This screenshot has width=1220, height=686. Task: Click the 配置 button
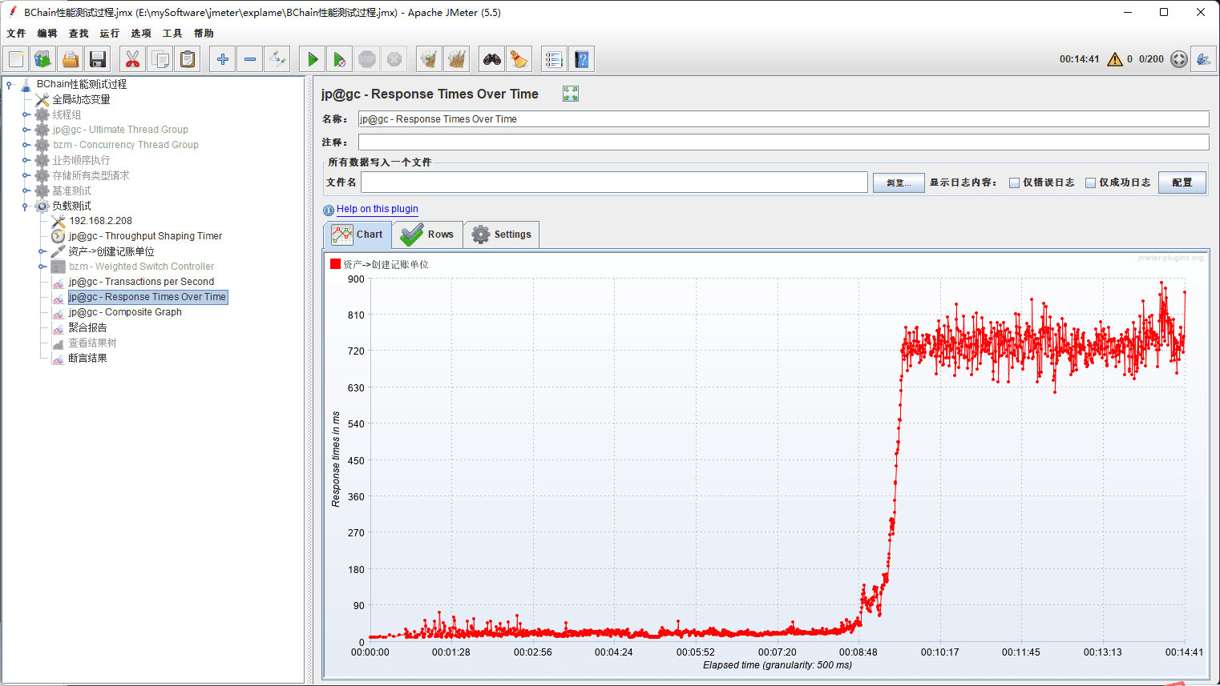tap(1182, 183)
